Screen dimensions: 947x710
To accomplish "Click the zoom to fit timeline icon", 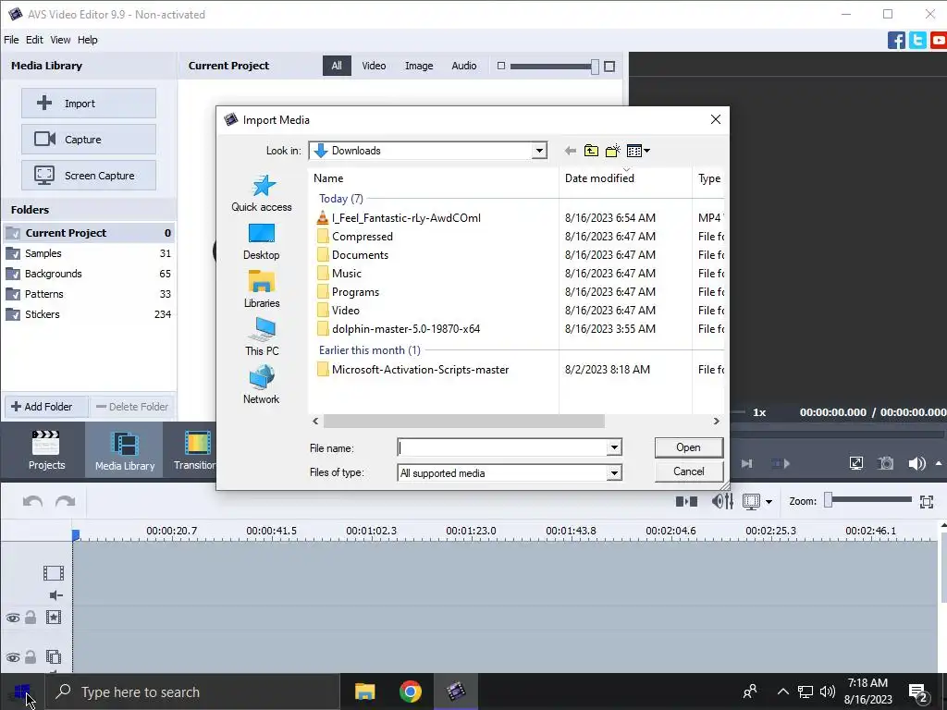I will [x=927, y=501].
